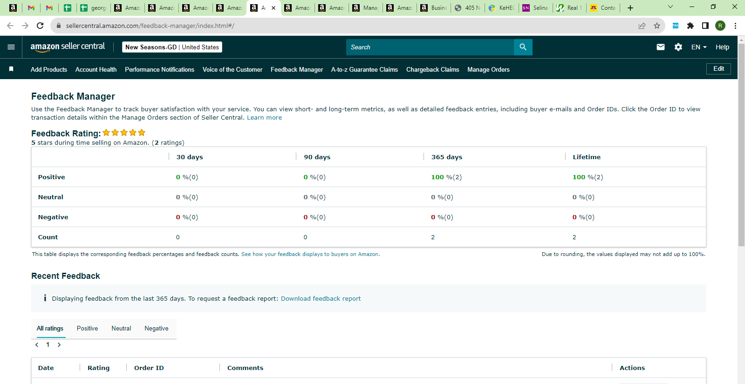Open Chargeback Claims
This screenshot has width=745, height=384.
point(432,69)
